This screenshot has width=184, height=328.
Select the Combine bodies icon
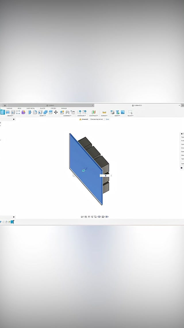tap(45, 112)
